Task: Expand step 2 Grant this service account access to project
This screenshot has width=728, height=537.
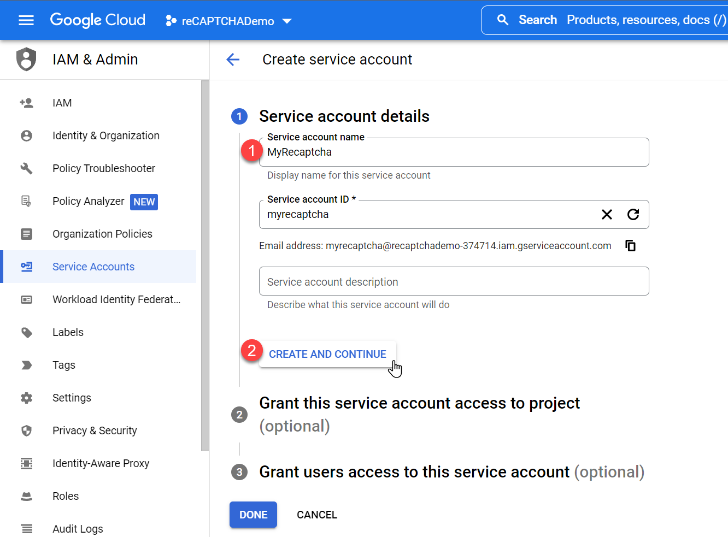Action: (x=419, y=414)
